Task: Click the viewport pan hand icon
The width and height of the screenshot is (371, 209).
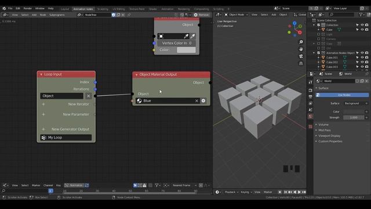Action: tap(301, 49)
